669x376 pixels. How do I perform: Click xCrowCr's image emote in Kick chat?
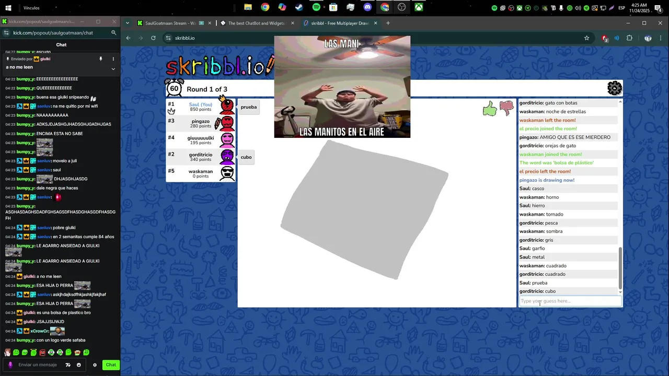coord(57,331)
